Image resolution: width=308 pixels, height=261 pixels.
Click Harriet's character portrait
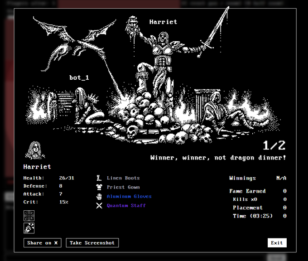click(35, 150)
